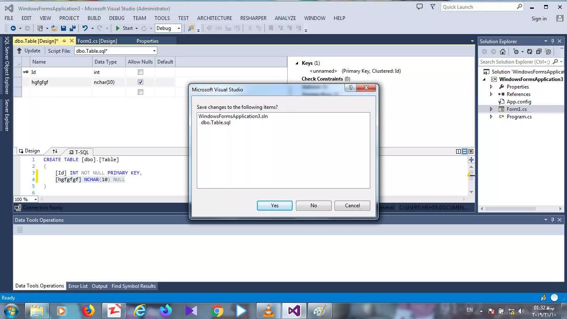Click the Feedback filter funnel icon in title bar
This screenshot has width=567, height=319.
coord(433,7)
